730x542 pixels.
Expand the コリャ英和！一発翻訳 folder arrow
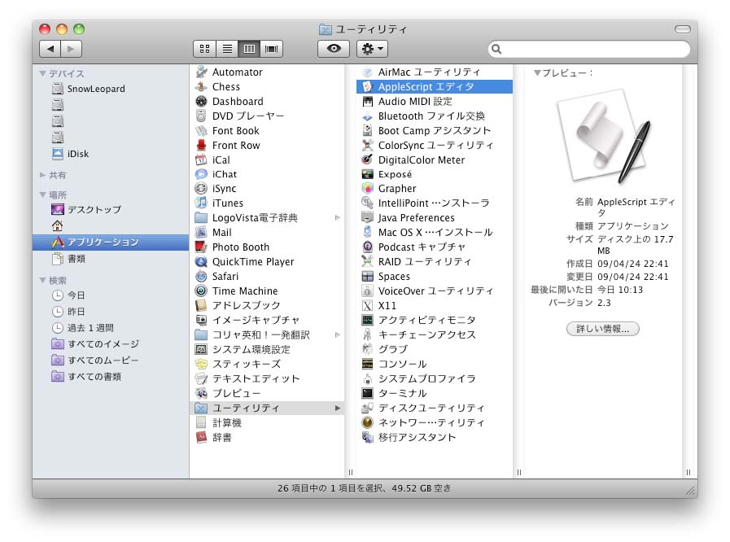tap(338, 334)
